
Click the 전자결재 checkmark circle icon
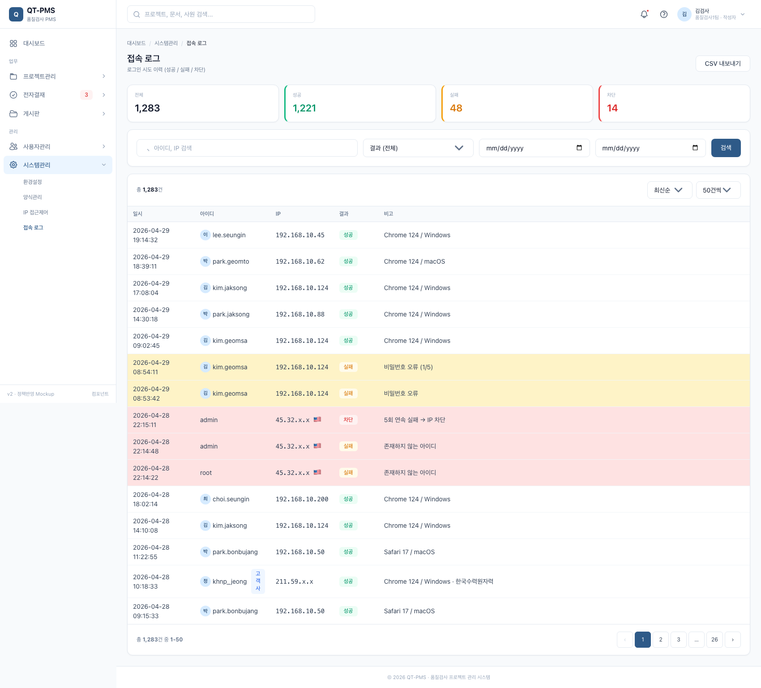pos(13,95)
